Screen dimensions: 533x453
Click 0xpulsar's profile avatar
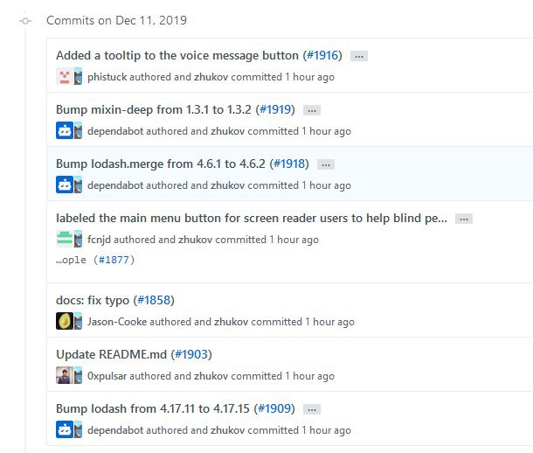pos(63,376)
